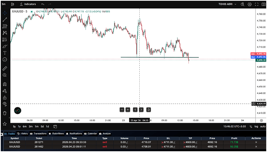Take a chart snapshot
Image resolution: width=267 pixels, height=152 pixels.
pyautogui.click(x=264, y=4)
